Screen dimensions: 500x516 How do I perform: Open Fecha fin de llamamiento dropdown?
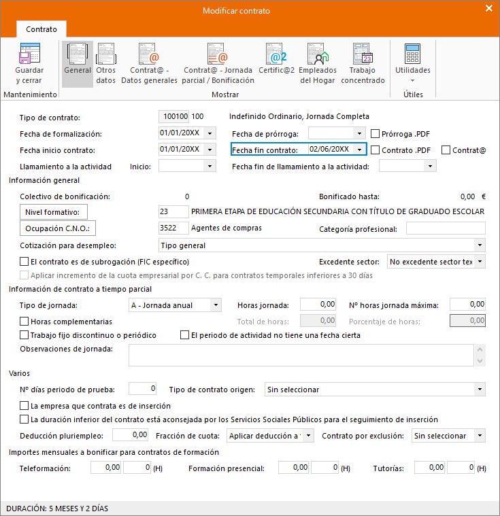tap(430, 166)
